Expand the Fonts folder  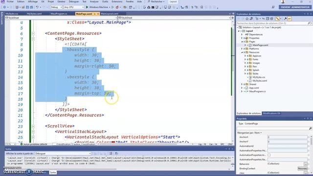[246, 59]
